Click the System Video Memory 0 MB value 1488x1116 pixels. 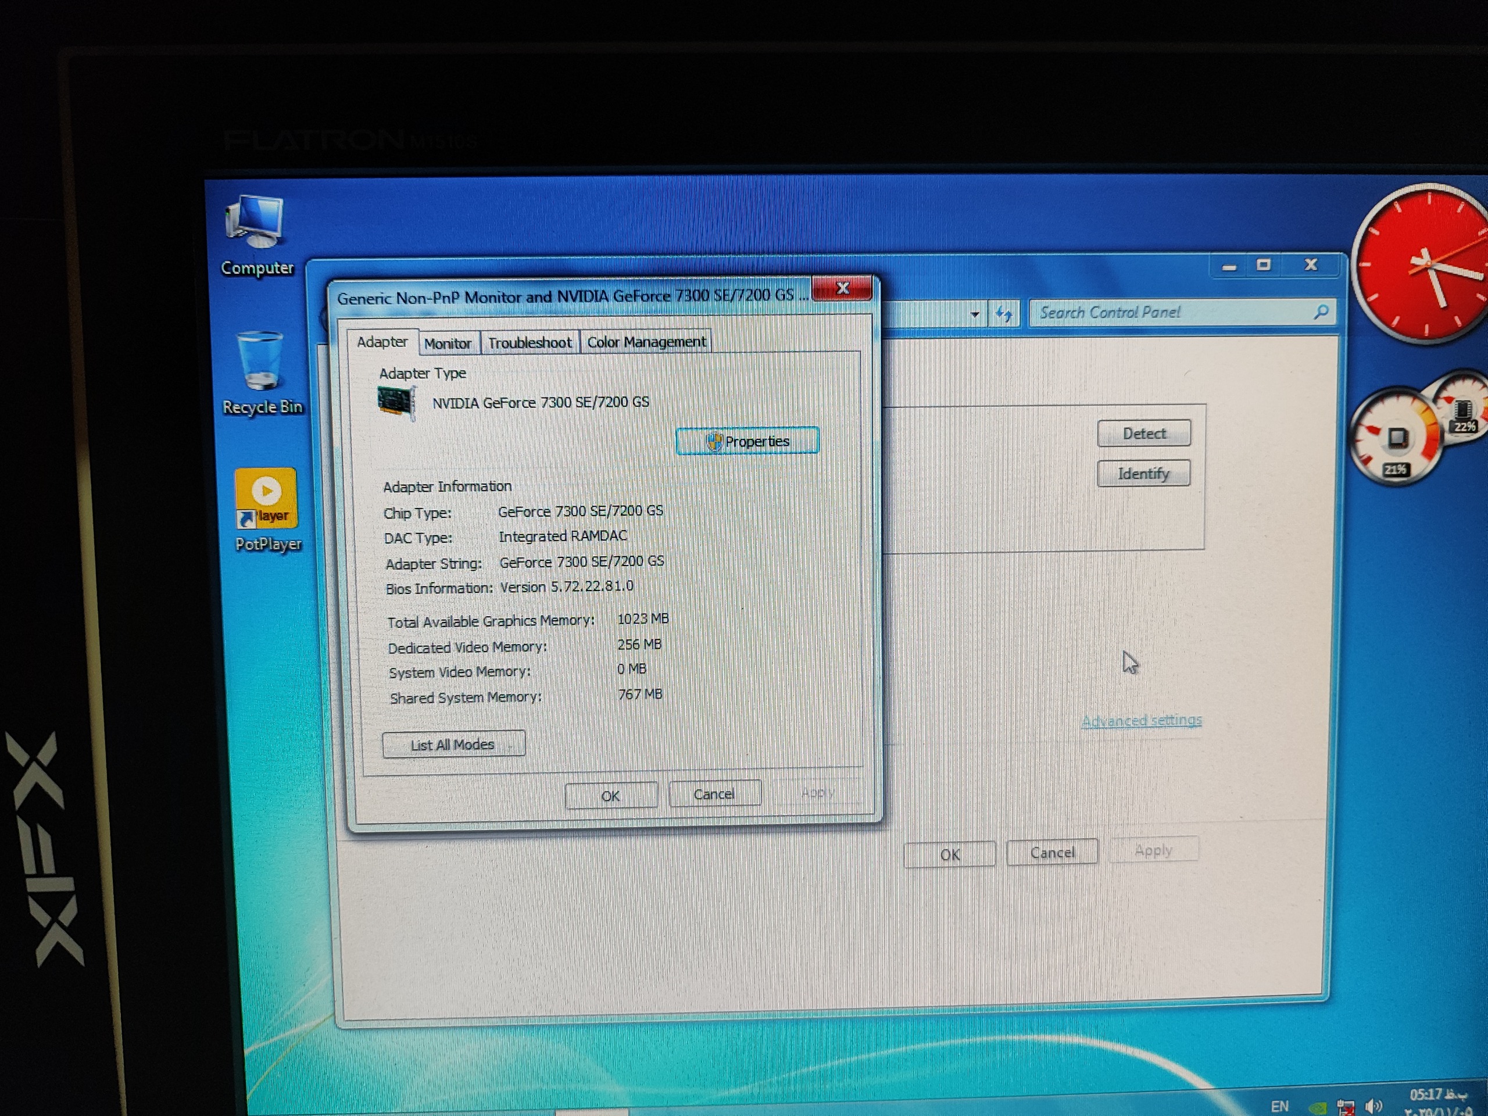pos(632,670)
